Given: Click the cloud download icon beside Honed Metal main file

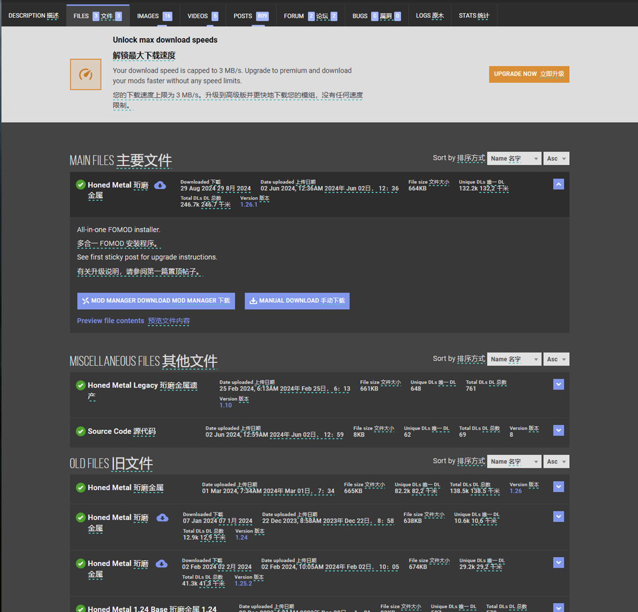Looking at the screenshot, I should point(161,185).
